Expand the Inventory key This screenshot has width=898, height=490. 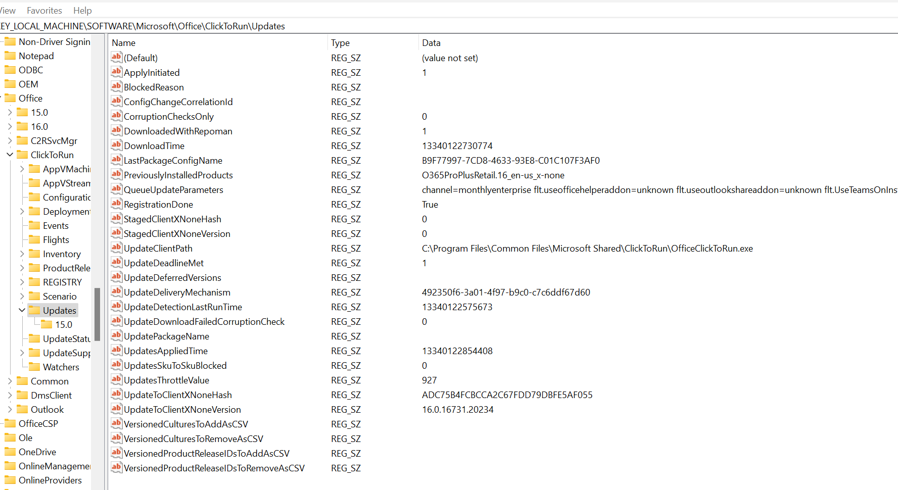pyautogui.click(x=22, y=254)
